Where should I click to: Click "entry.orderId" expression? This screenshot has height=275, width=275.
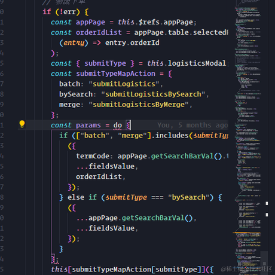(132, 43)
